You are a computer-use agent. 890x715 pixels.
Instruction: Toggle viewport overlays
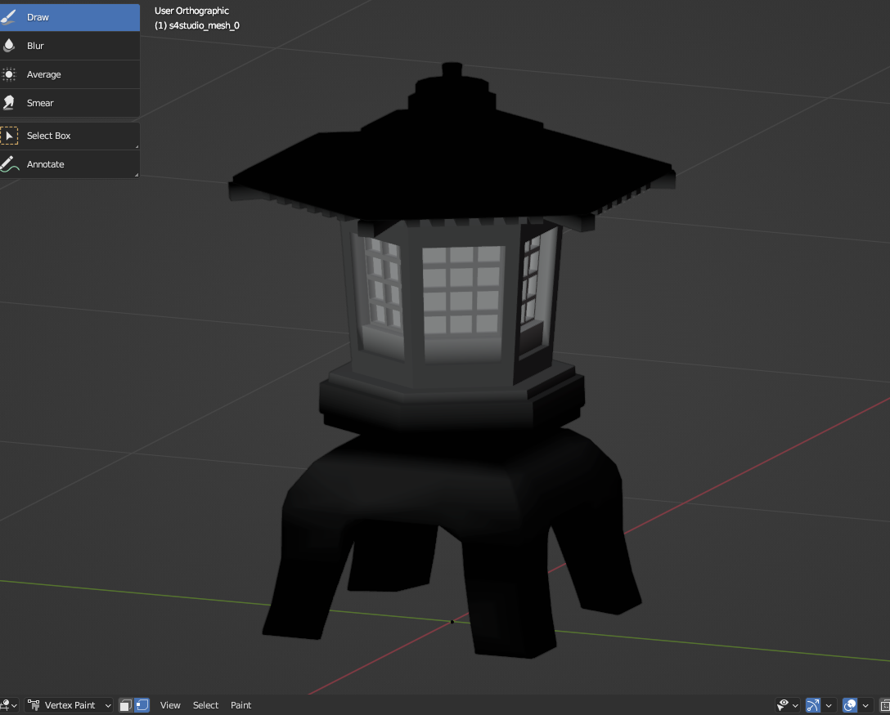(x=850, y=705)
